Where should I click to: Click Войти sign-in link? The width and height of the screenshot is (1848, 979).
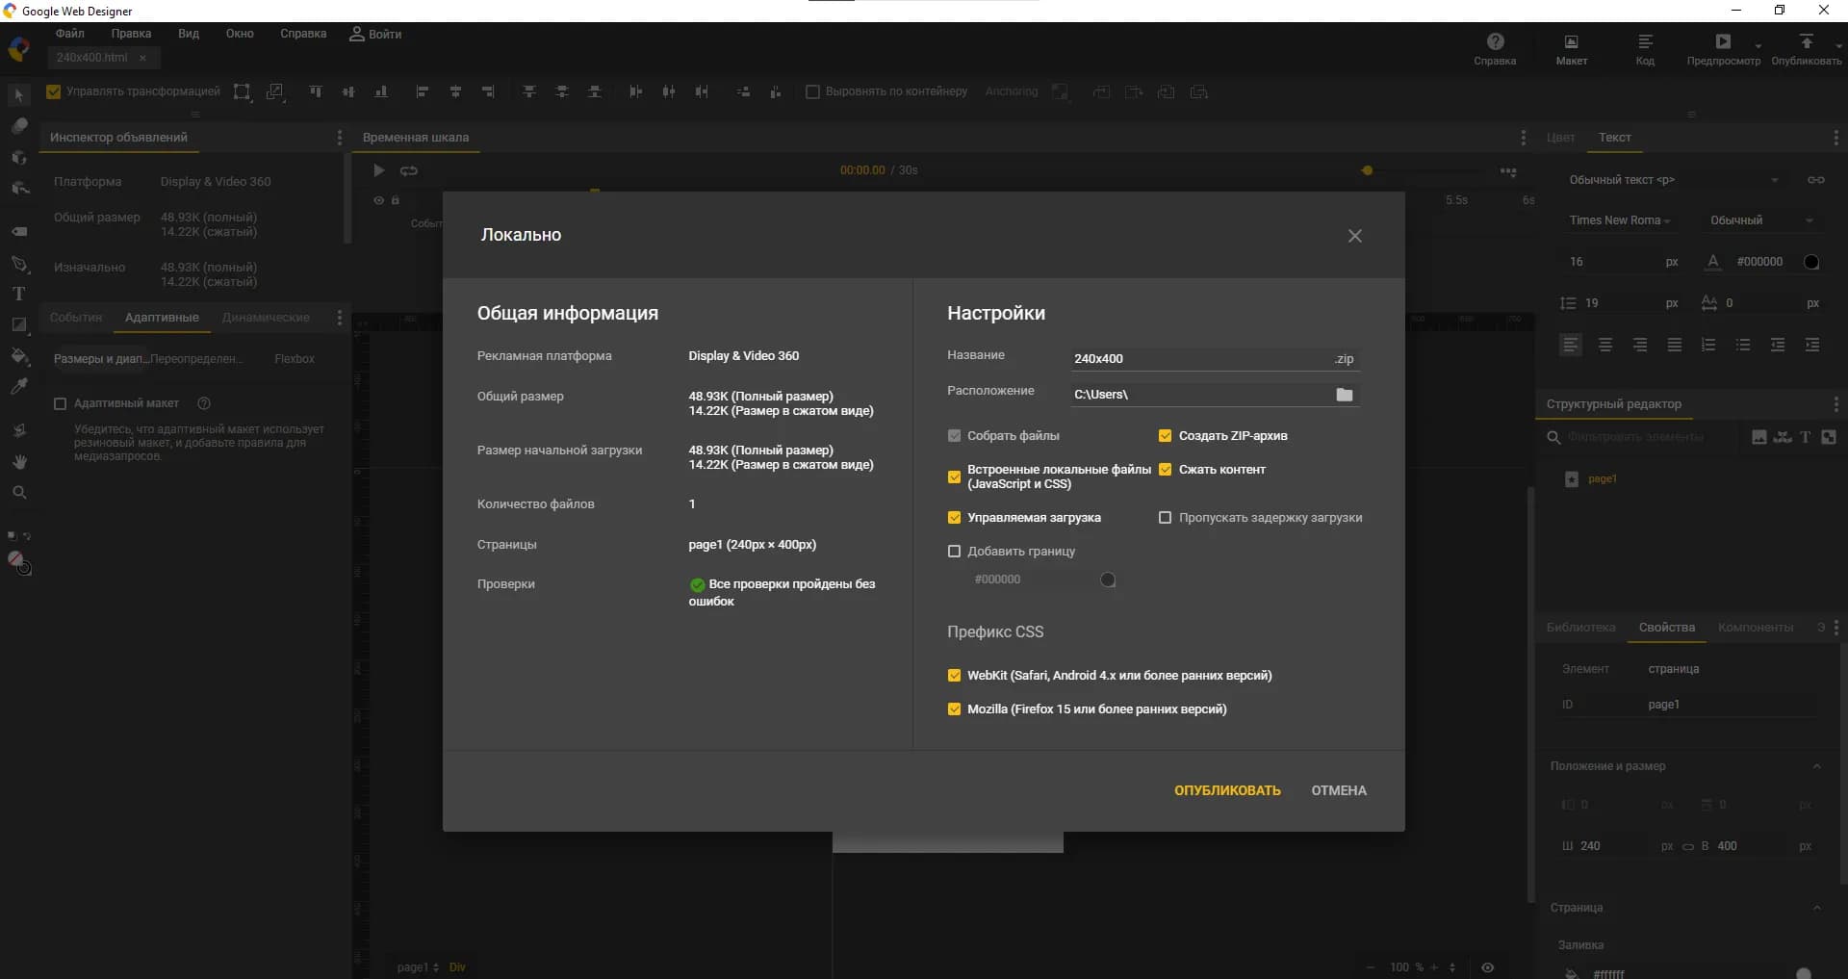click(375, 34)
